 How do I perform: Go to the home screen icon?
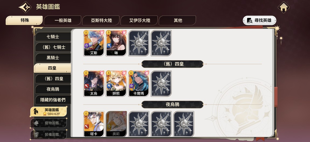(x=284, y=8)
